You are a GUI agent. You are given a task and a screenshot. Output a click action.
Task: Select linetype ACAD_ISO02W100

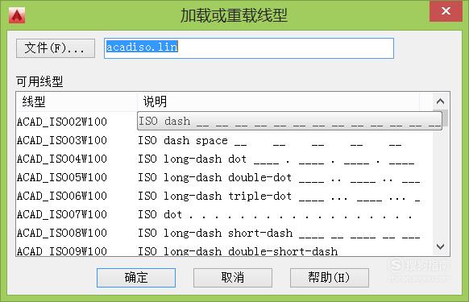click(x=62, y=122)
